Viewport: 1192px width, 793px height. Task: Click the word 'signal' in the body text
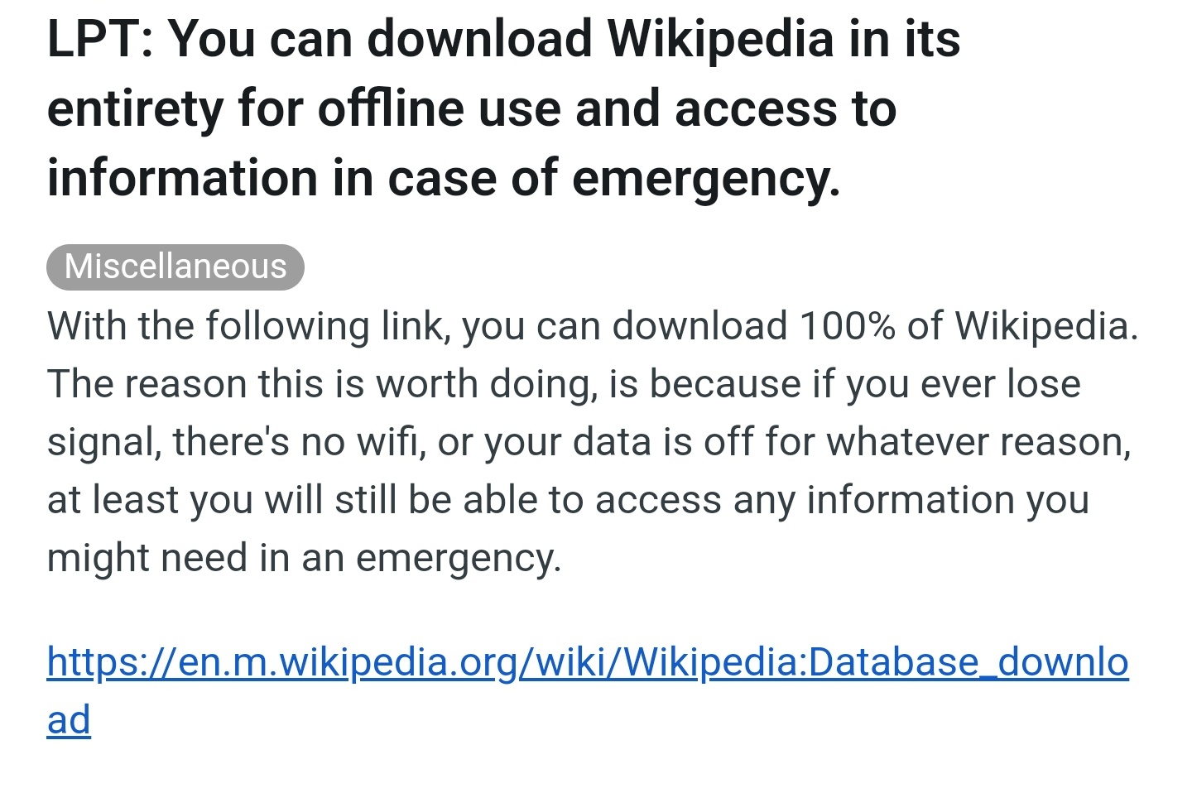point(103,443)
